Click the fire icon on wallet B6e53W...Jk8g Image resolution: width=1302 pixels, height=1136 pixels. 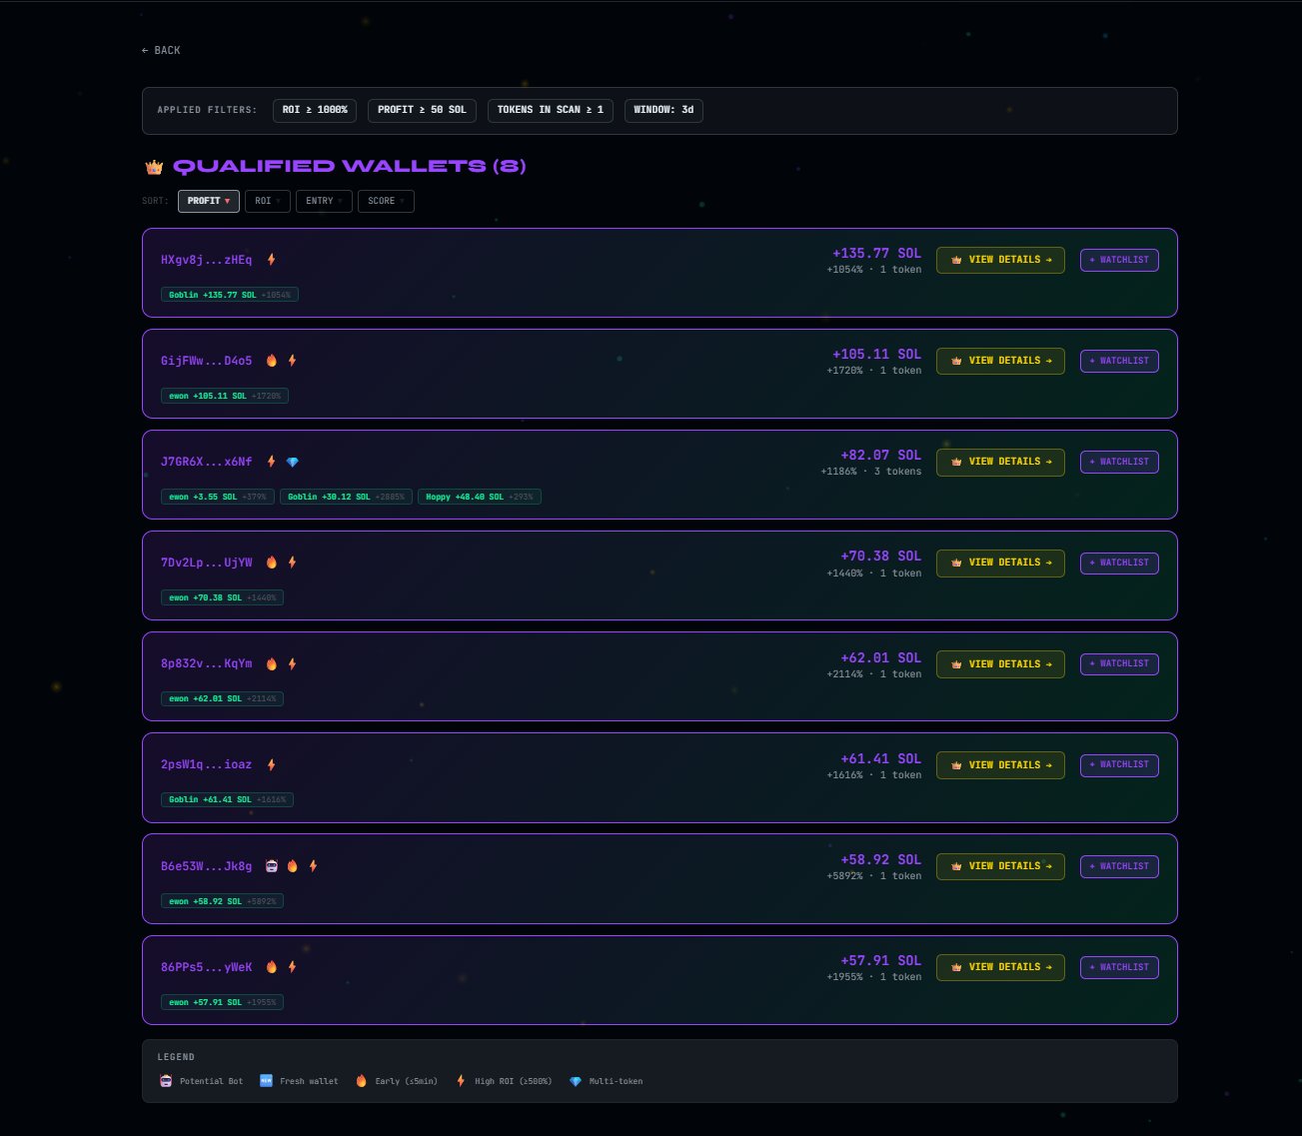click(x=293, y=866)
